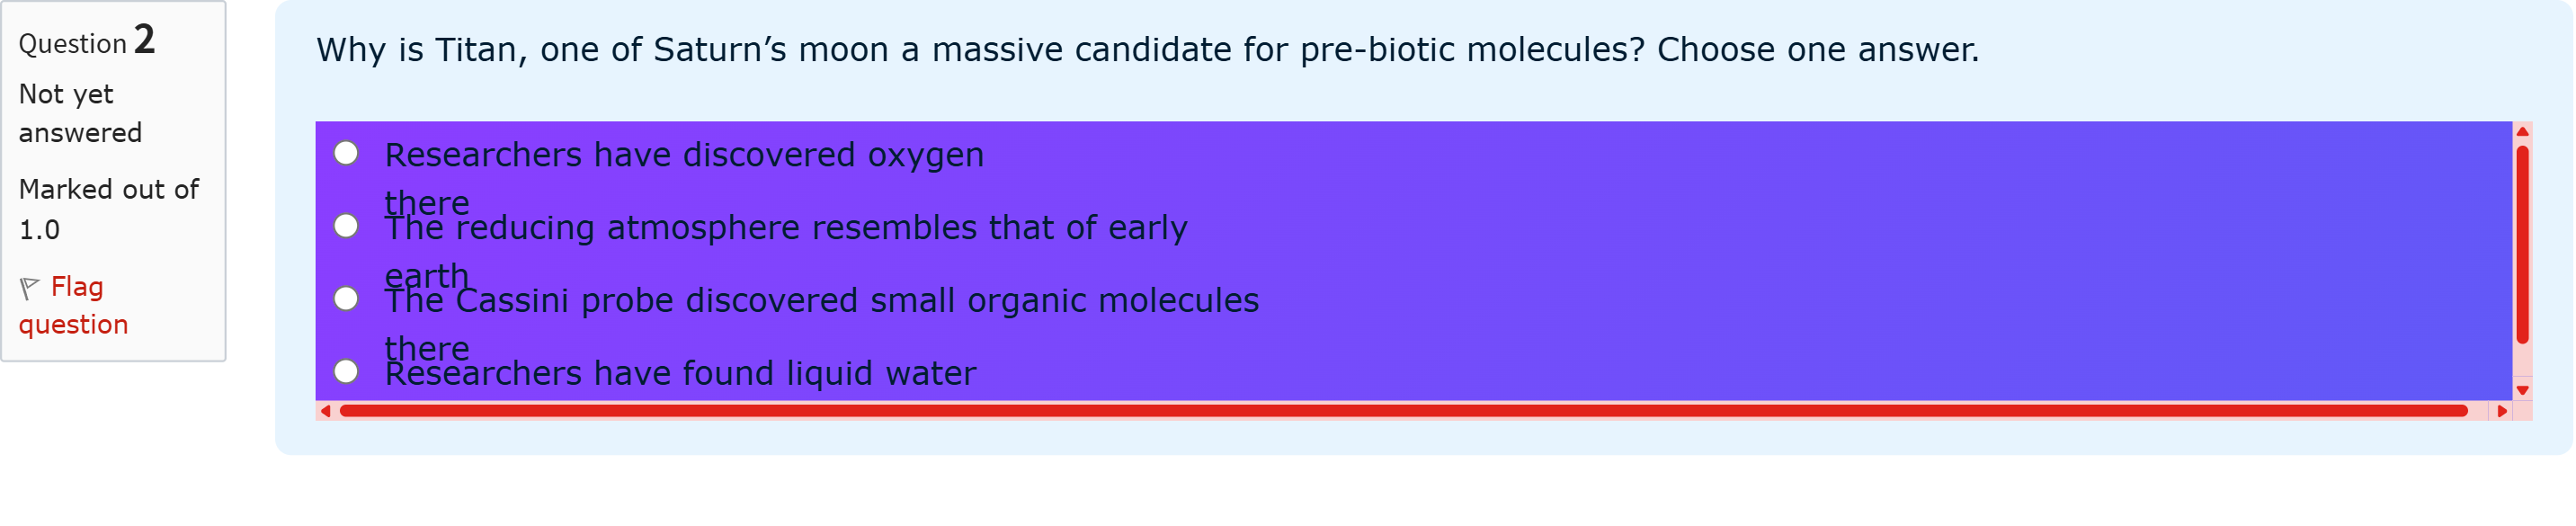The height and width of the screenshot is (526, 2576).
Task: Click the answer text "Researchers have discovered oxygen"
Action: (684, 155)
